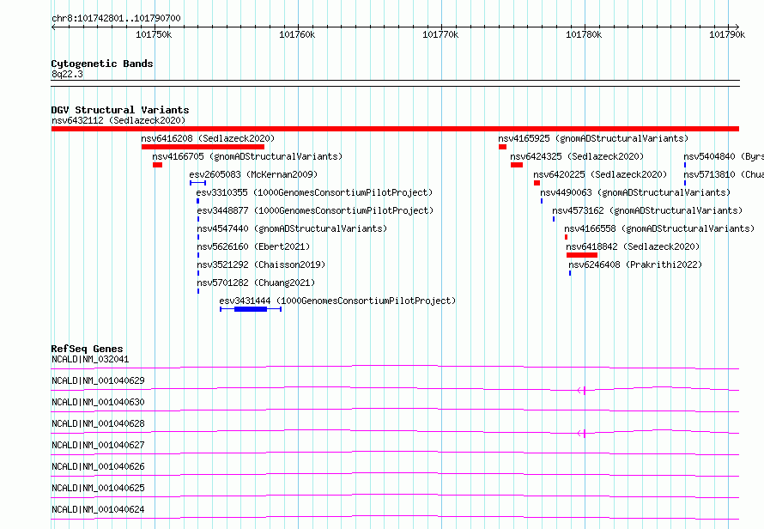Click the blue esv3431444 variant glyph
This screenshot has width=764, height=529.
tap(251, 309)
